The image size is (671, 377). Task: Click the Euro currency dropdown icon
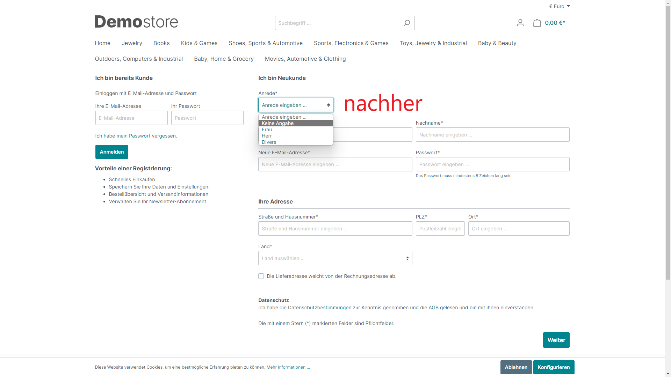(568, 6)
